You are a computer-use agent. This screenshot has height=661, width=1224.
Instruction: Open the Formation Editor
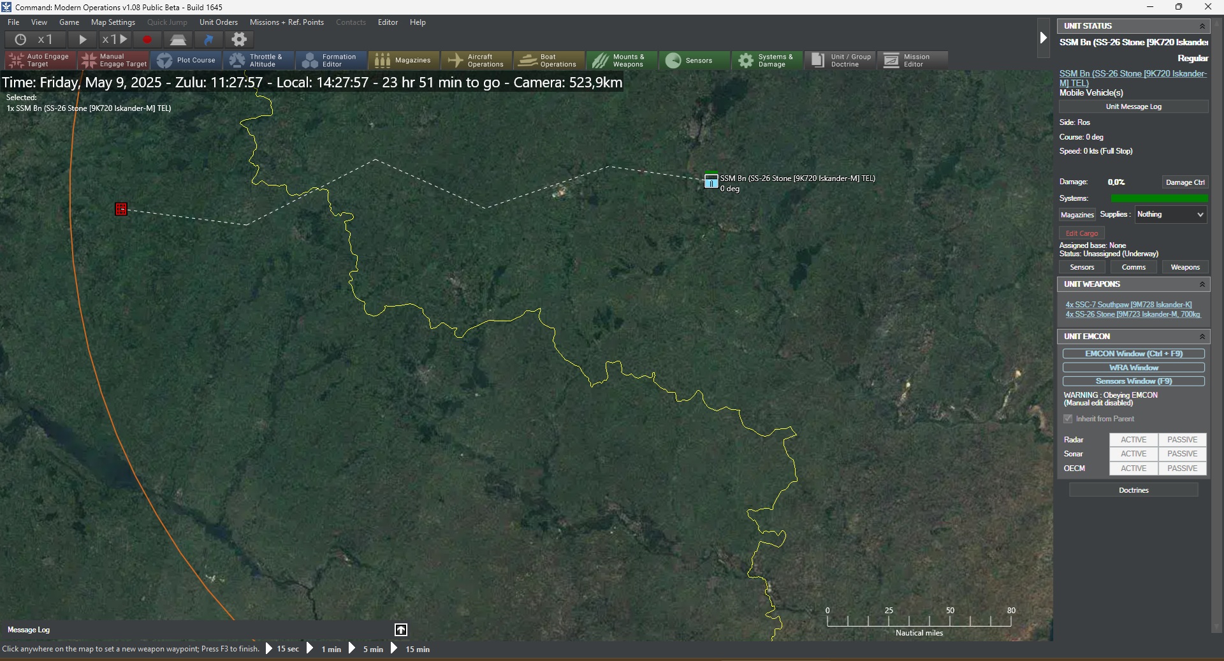[x=331, y=60]
